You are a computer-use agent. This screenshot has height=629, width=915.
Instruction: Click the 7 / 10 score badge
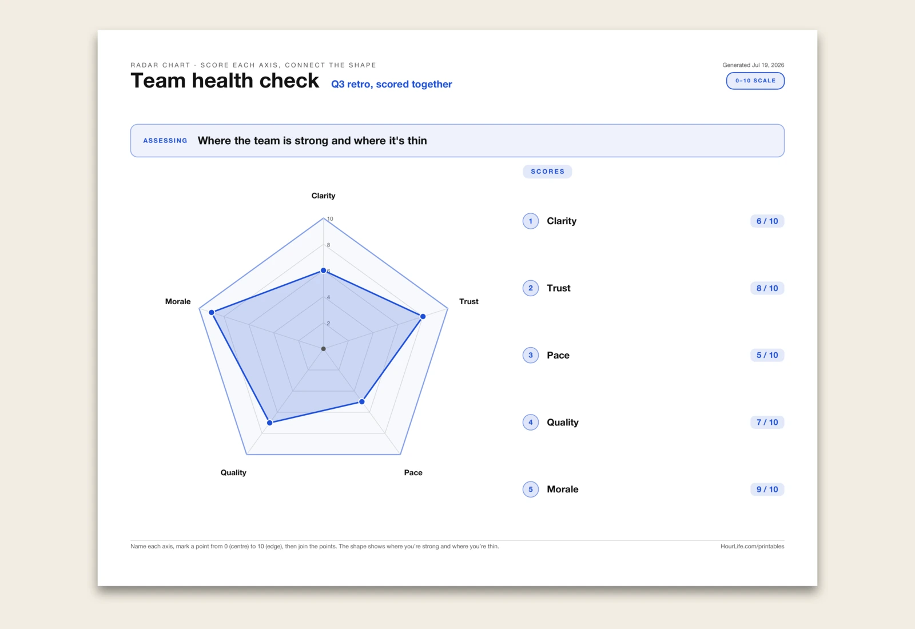(x=767, y=423)
